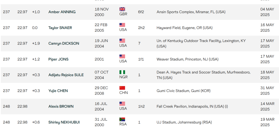Screen dimensions: 279x130
Task: Open Adijatu Rejoice SULE profile link
Action: (66, 75)
